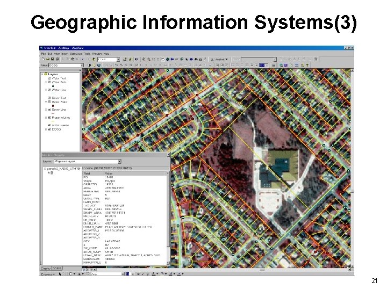Switch to the Source tab
387x290 pixels.
(x=57, y=268)
